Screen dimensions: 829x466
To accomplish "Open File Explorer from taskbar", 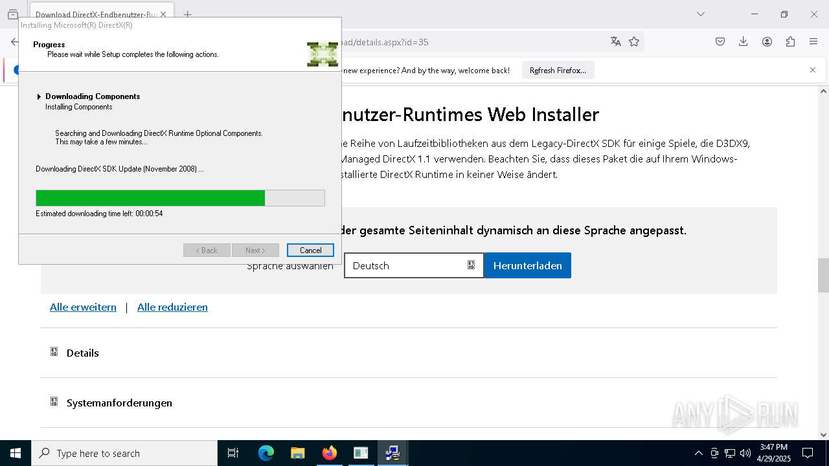I will pos(297,453).
